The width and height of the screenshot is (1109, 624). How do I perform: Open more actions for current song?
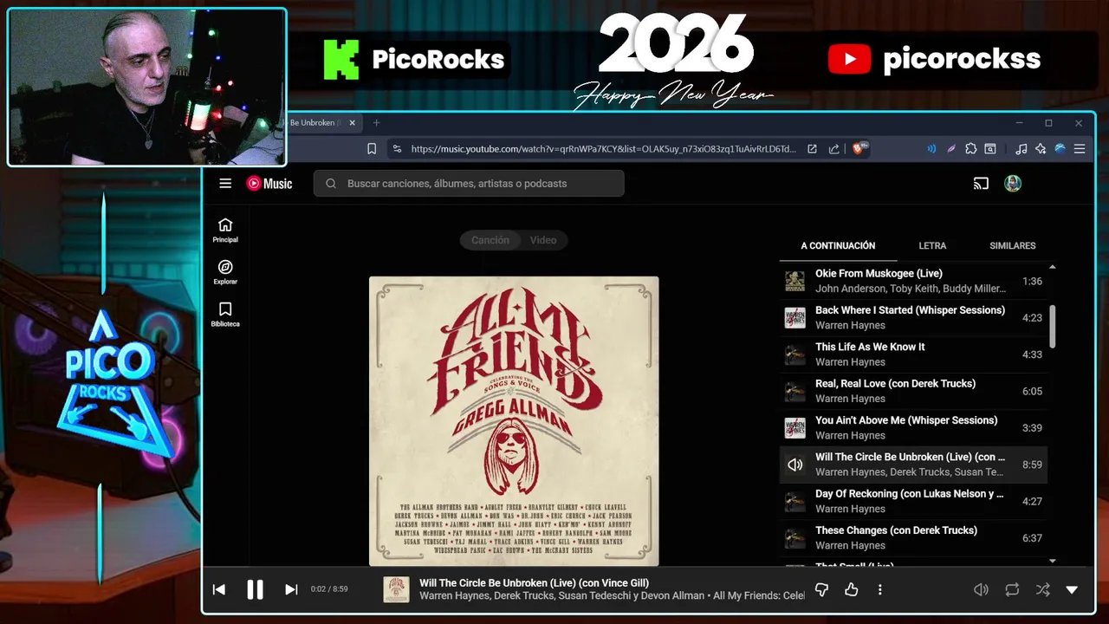point(880,589)
